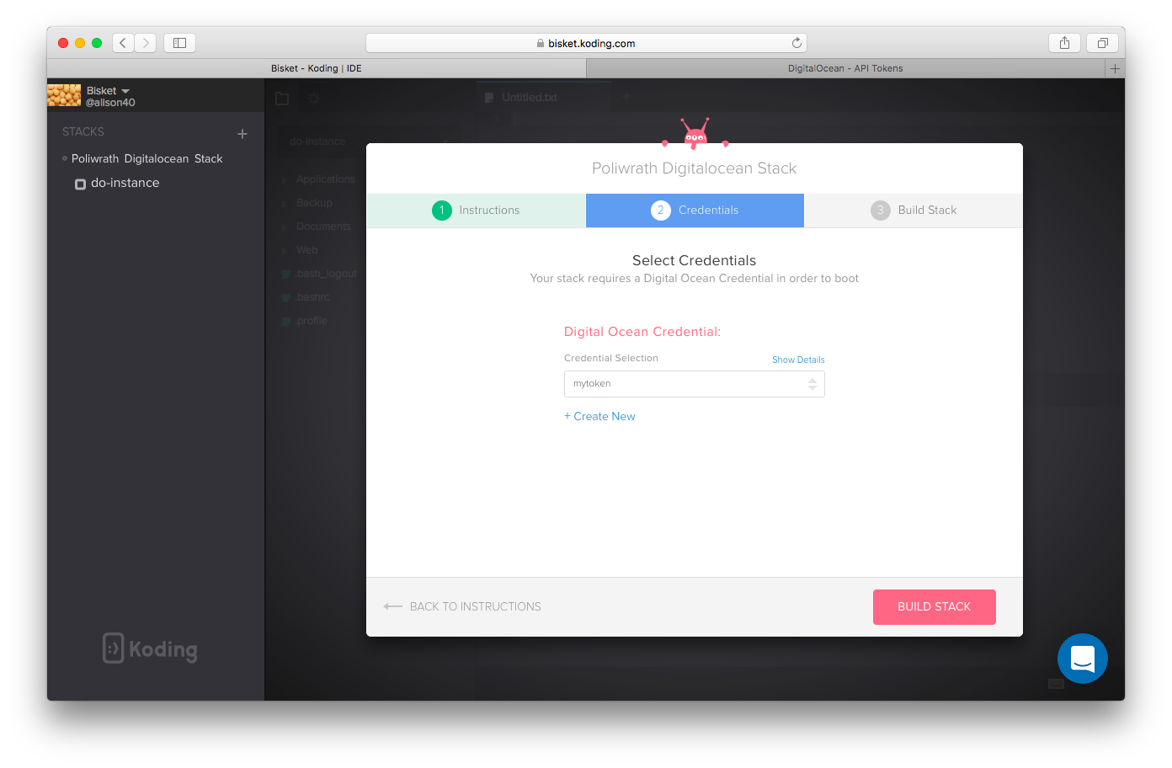Open a new Safari tab with plus
1172x768 pixels.
pyautogui.click(x=1115, y=68)
